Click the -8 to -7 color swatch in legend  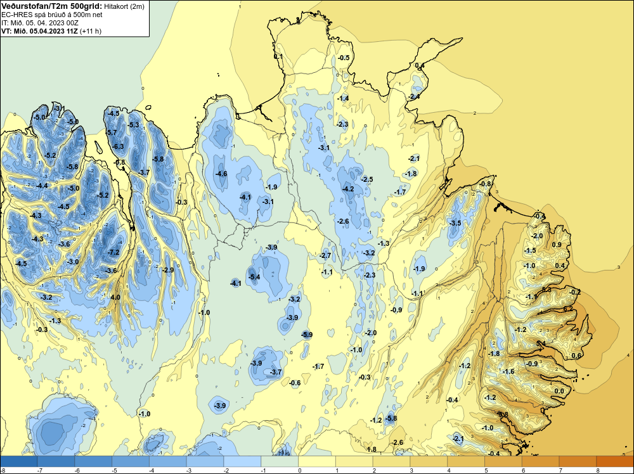point(18,461)
